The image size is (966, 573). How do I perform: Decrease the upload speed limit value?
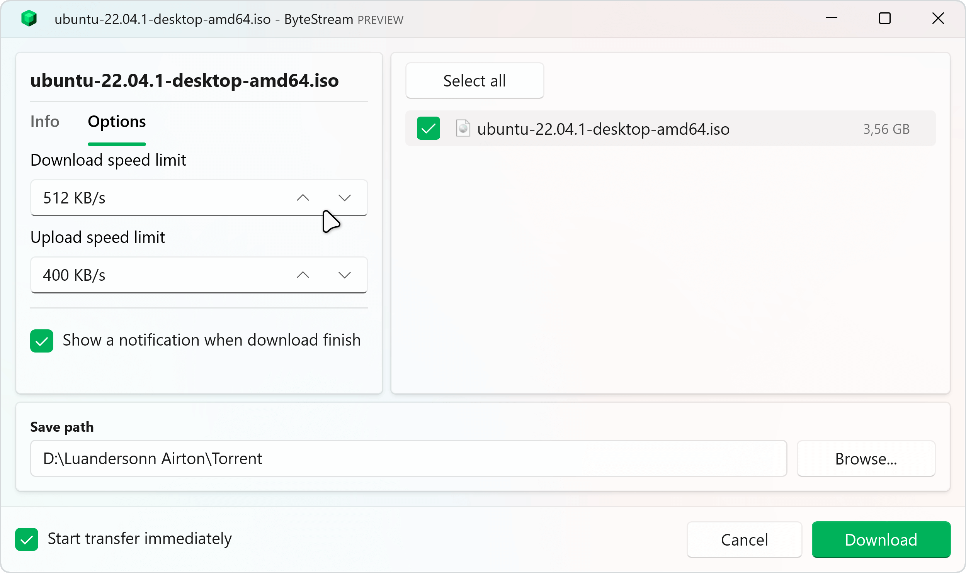[345, 275]
